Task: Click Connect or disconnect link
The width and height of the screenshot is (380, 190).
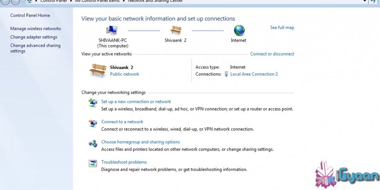Action: (272, 54)
